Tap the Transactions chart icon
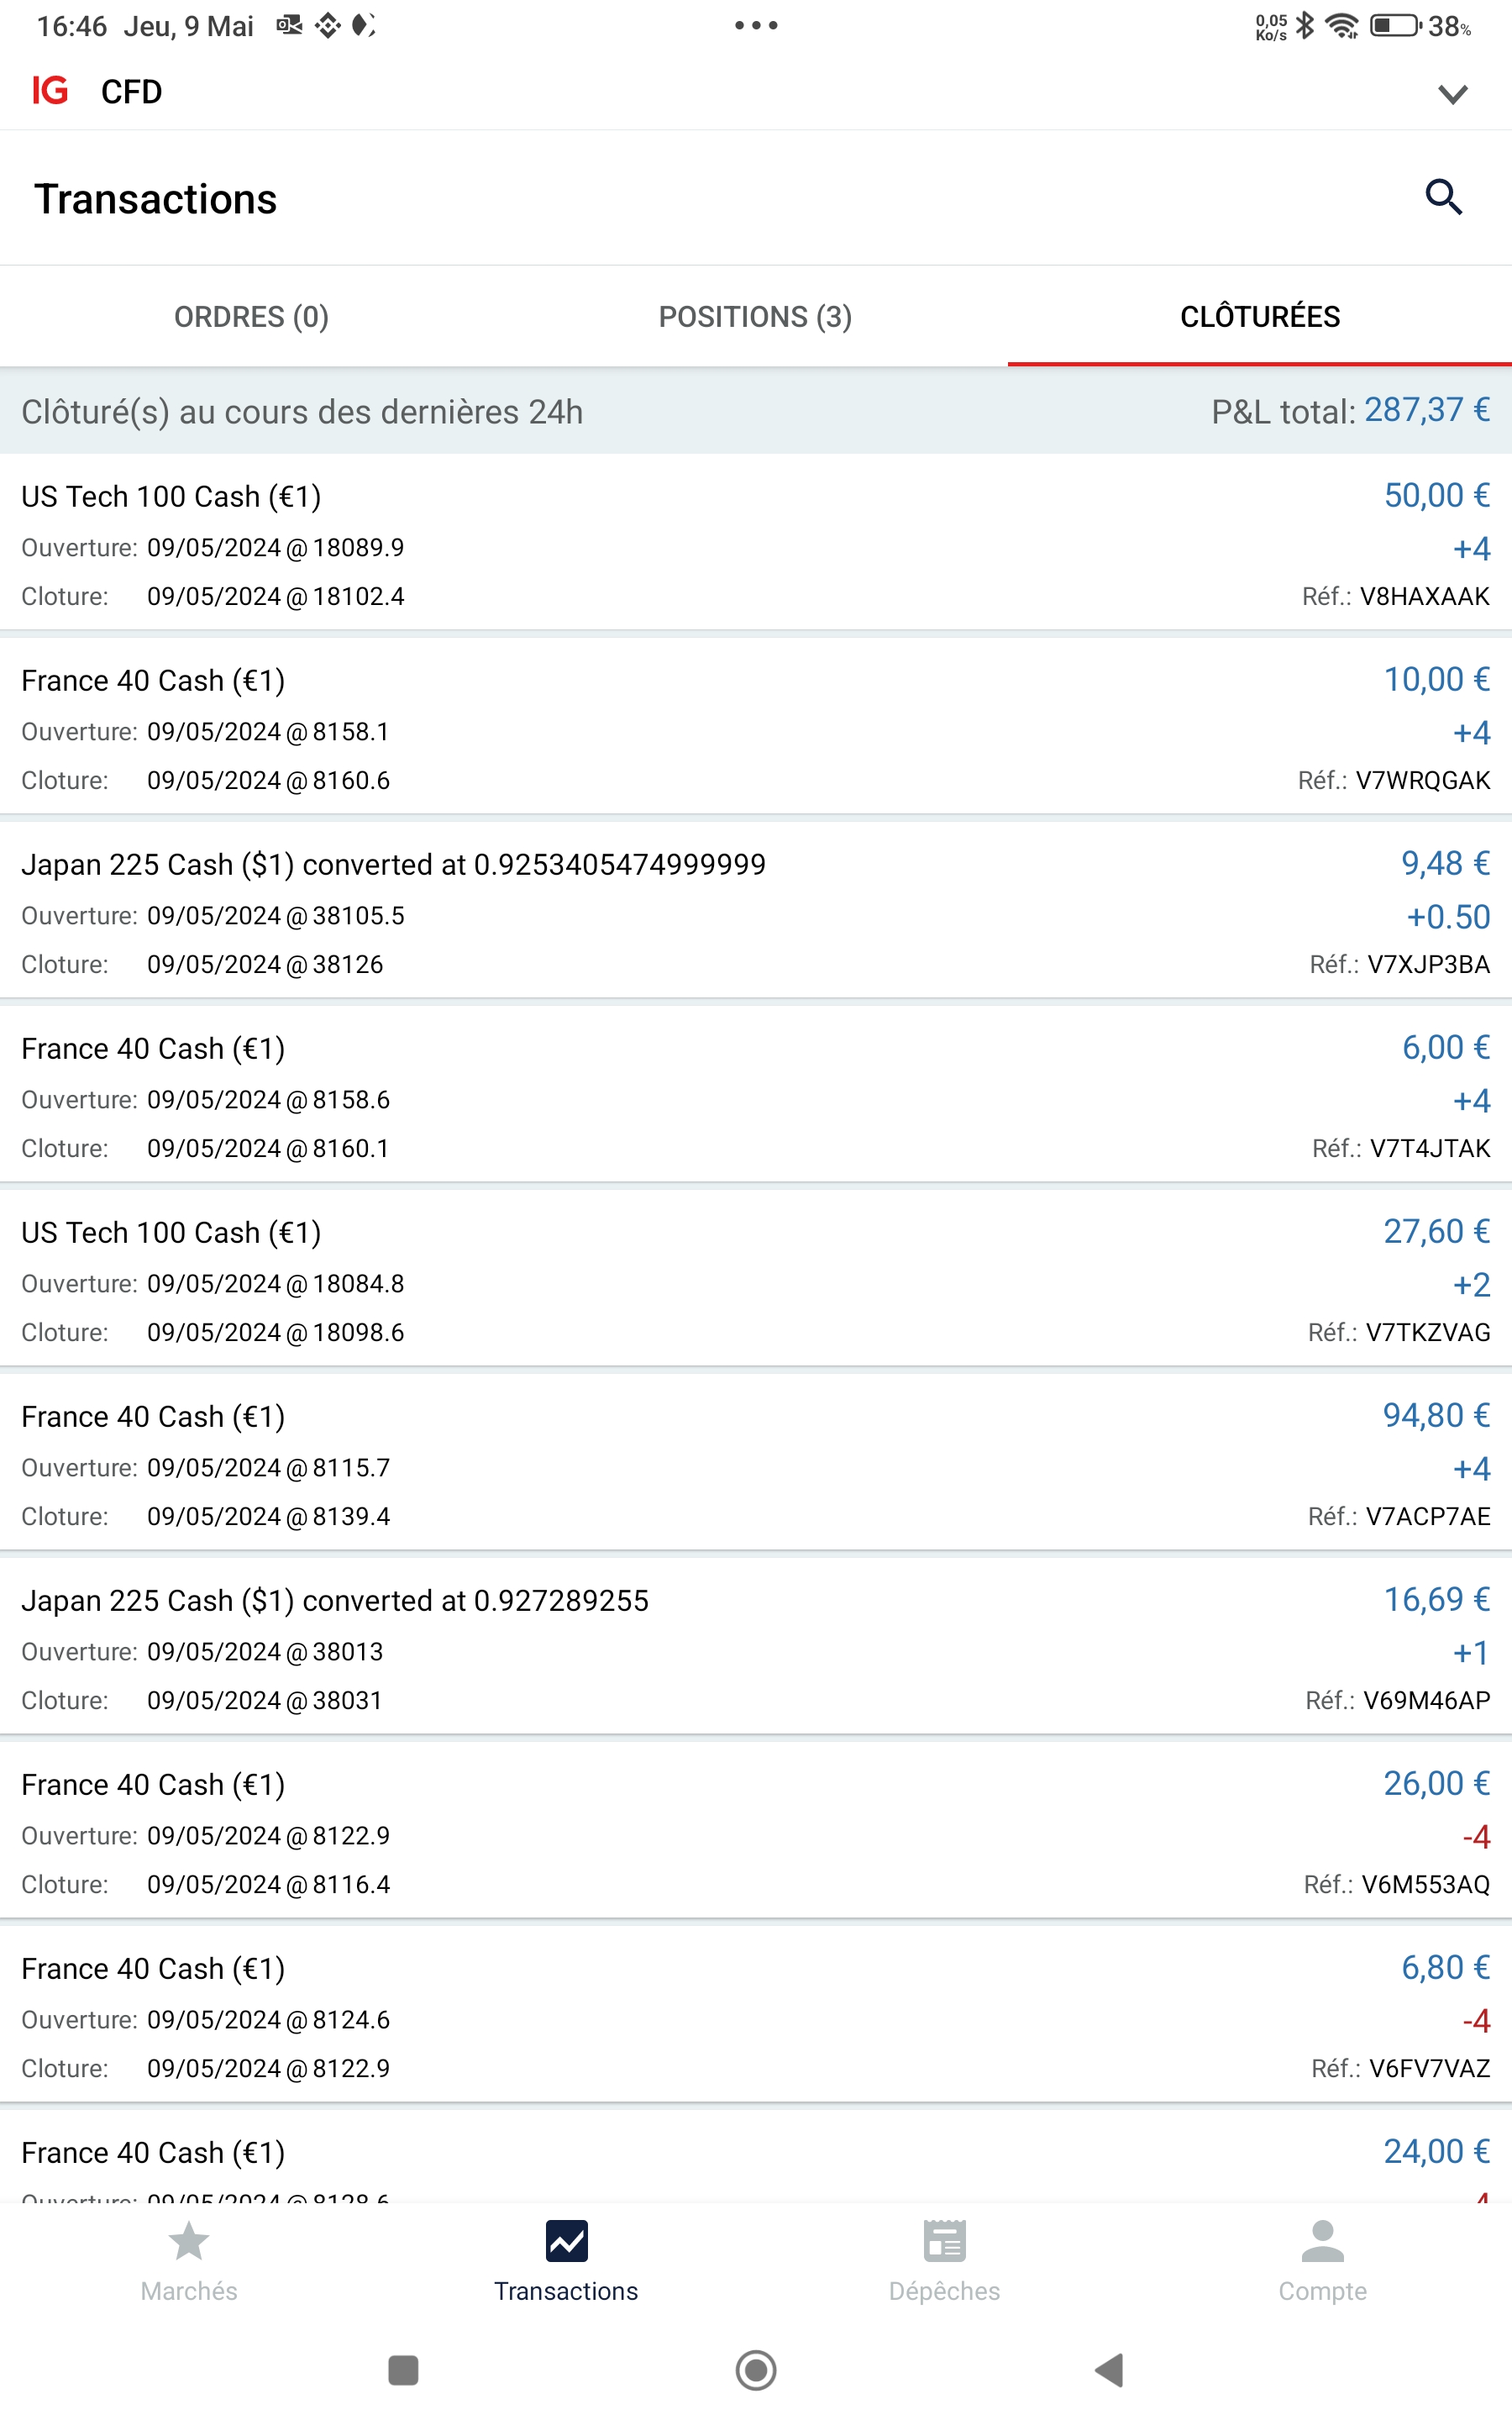Screen dimensions: 1512x2420 [566, 2241]
